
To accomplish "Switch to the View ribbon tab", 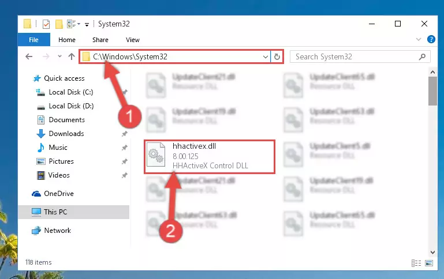I will (133, 40).
